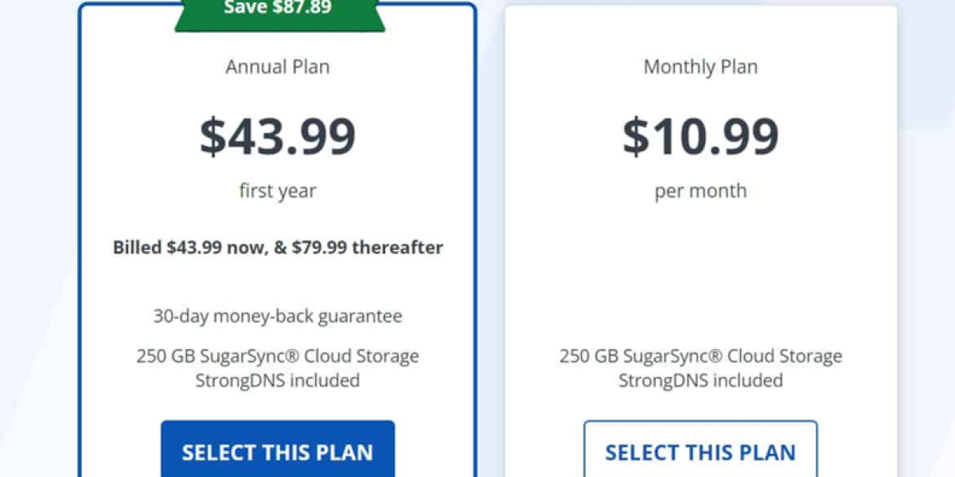Select the Monthly Plan button

700,452
